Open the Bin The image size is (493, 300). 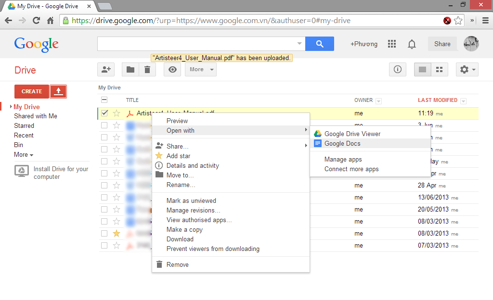pos(18,145)
